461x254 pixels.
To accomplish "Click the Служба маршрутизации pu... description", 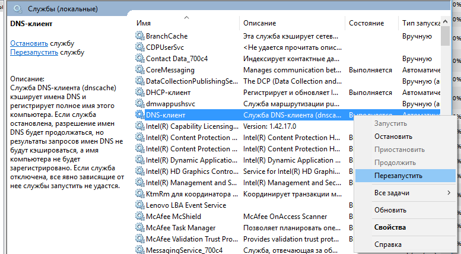I will tap(292, 104).
